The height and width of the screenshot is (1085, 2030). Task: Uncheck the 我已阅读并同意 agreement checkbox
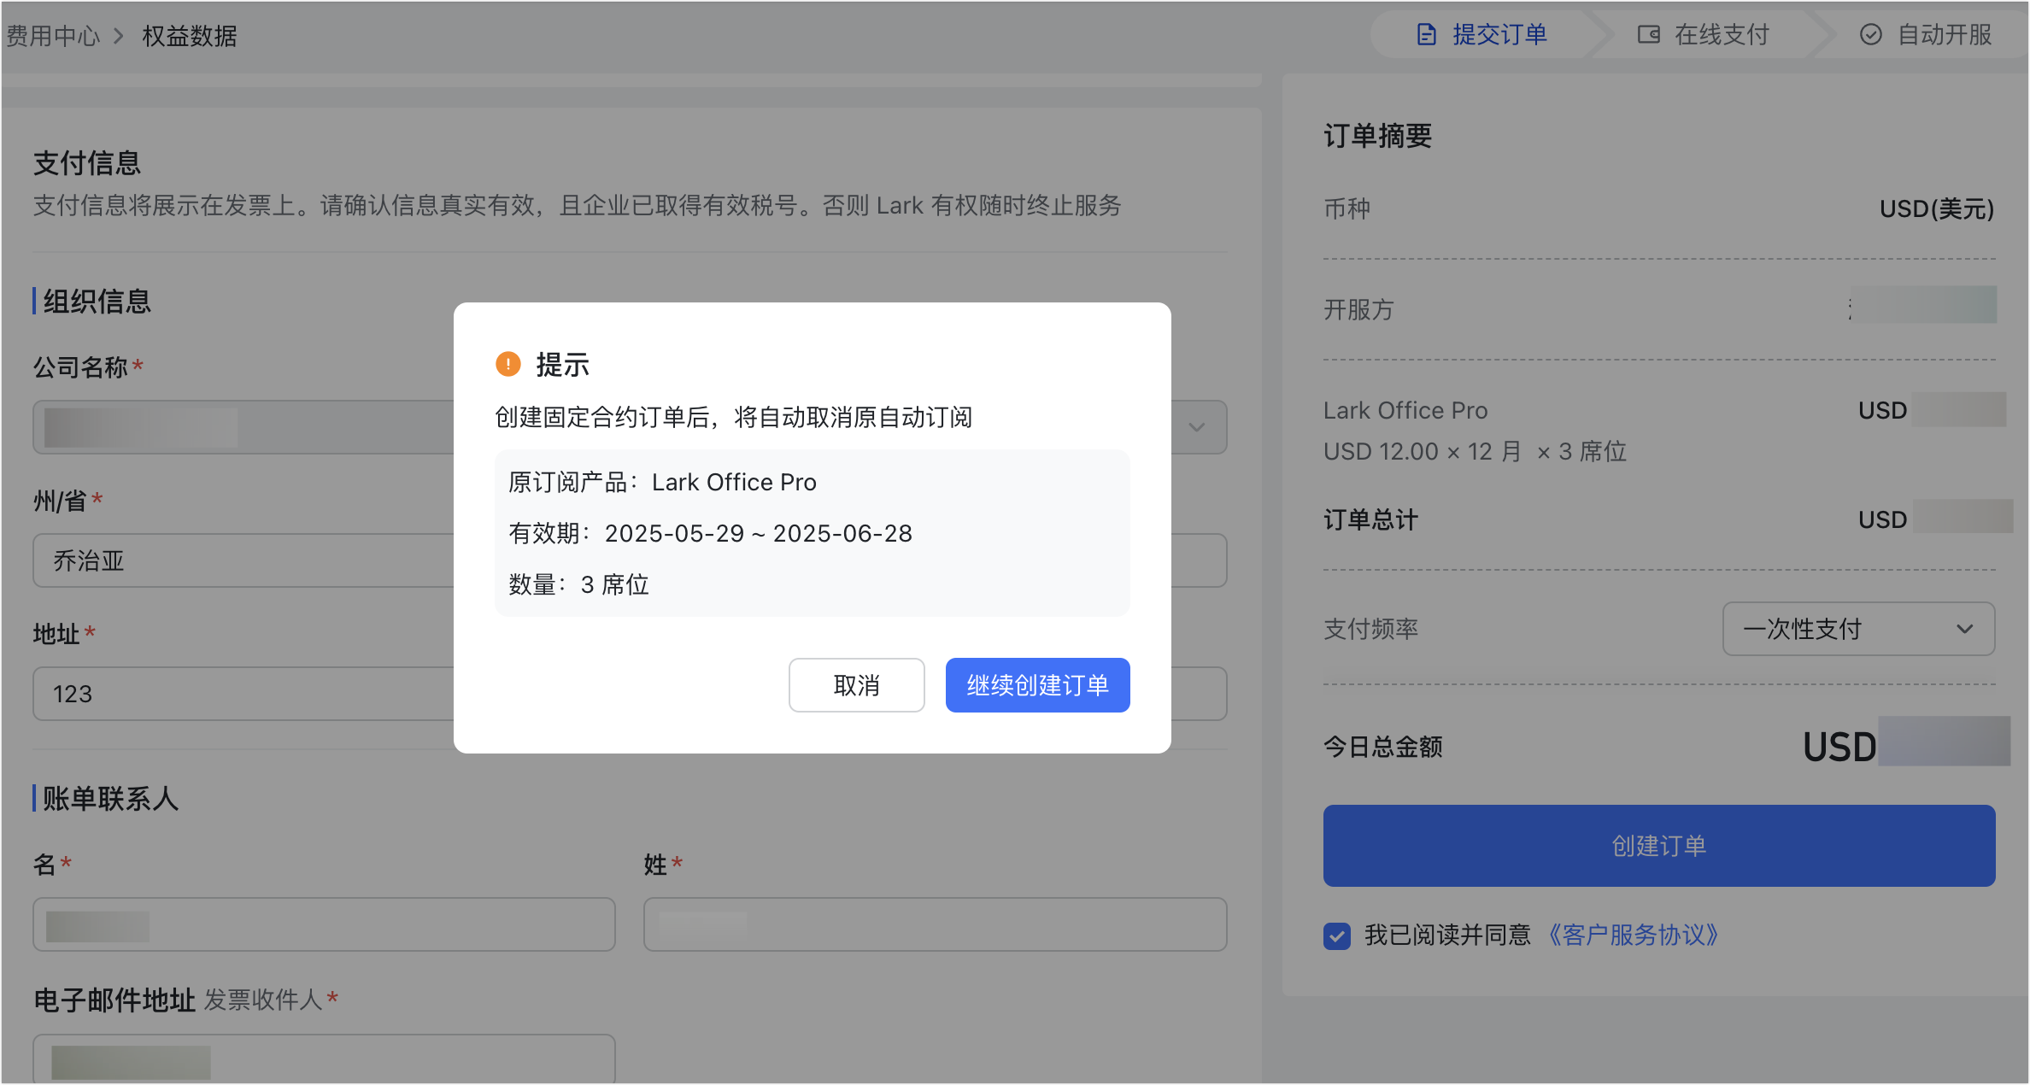tap(1337, 935)
